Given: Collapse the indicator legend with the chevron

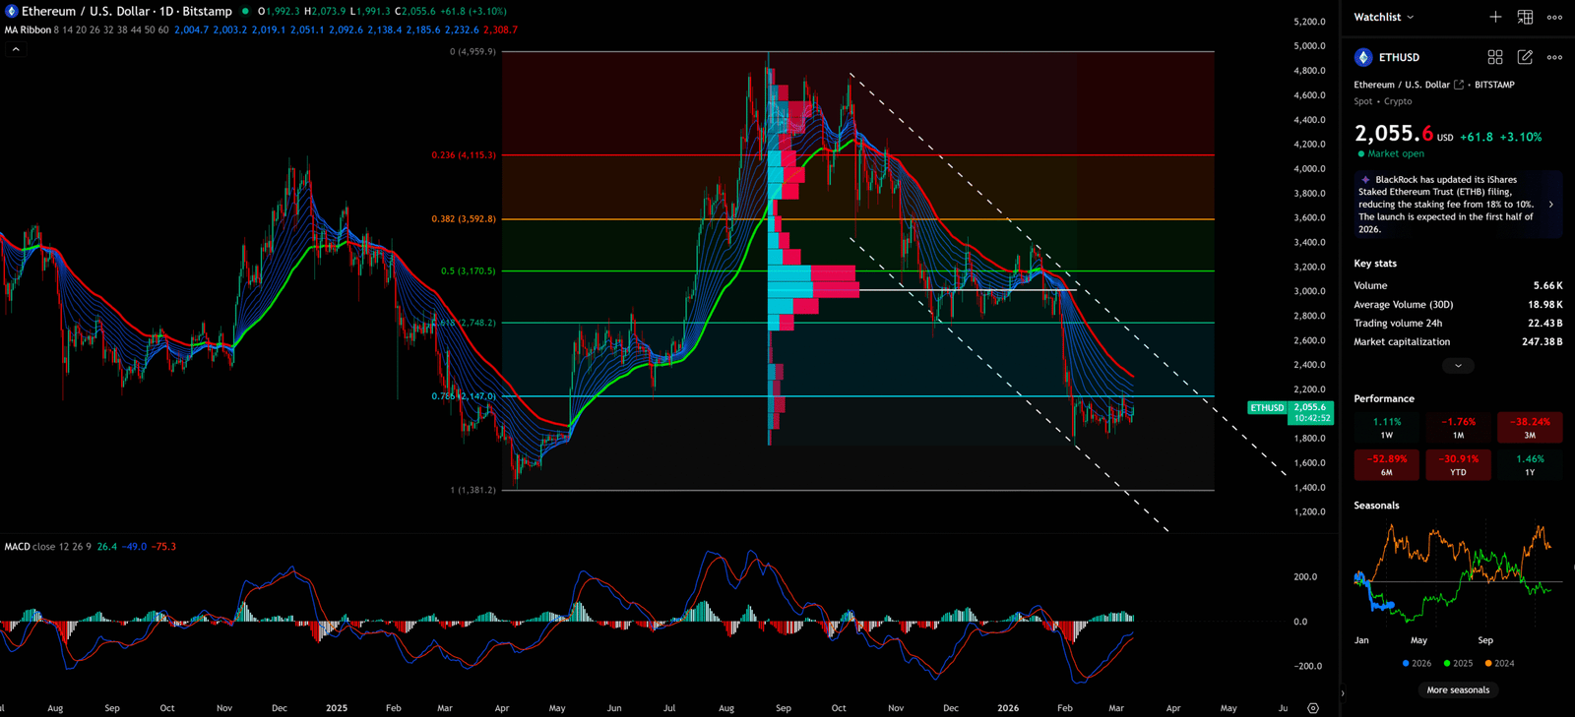Looking at the screenshot, I should 16,48.
